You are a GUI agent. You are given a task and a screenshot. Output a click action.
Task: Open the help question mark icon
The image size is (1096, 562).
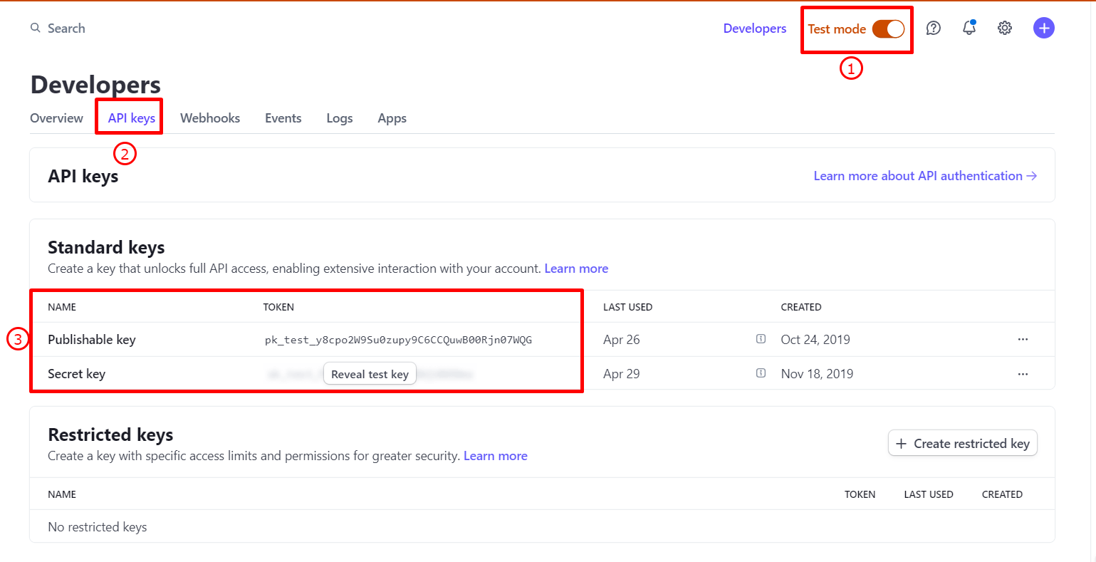pos(933,28)
